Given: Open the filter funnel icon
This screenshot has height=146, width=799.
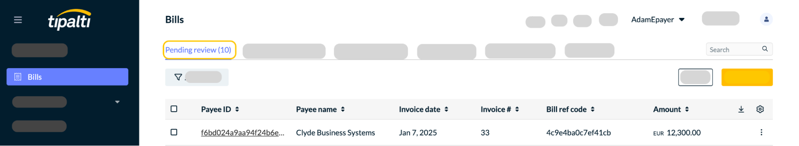Looking at the screenshot, I should click(x=178, y=77).
